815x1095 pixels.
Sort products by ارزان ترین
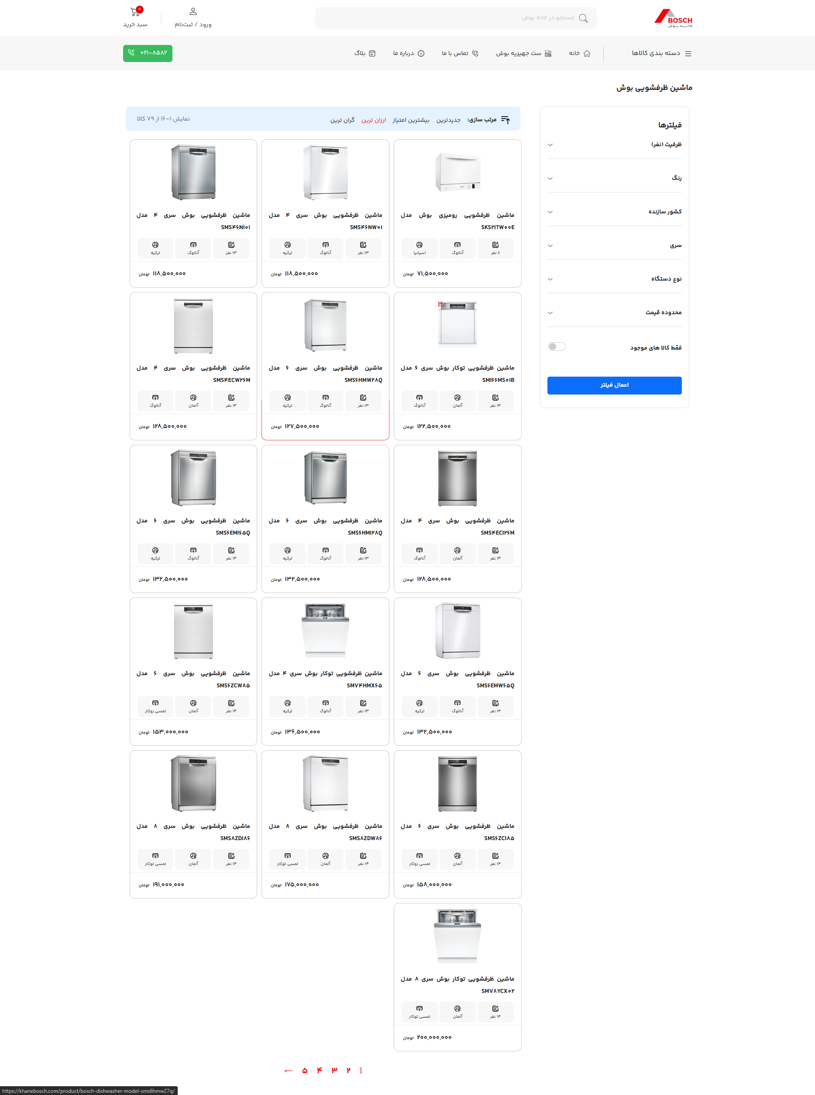(374, 120)
